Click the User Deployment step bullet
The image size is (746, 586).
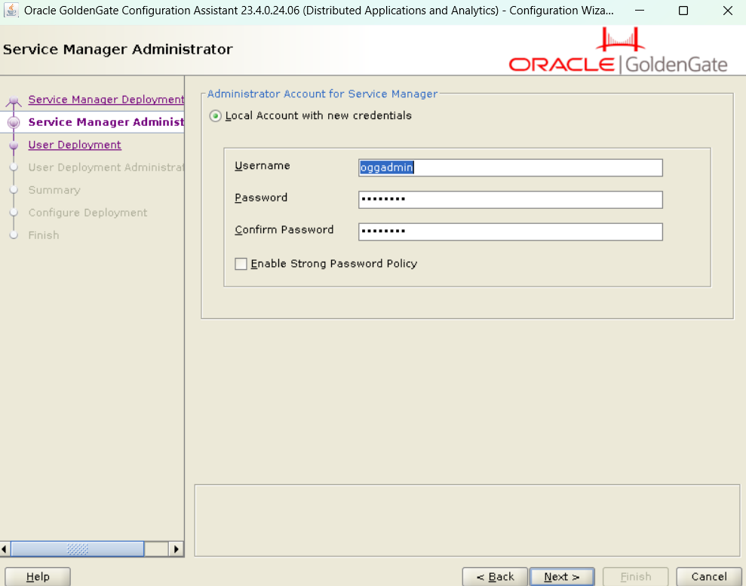(14, 145)
